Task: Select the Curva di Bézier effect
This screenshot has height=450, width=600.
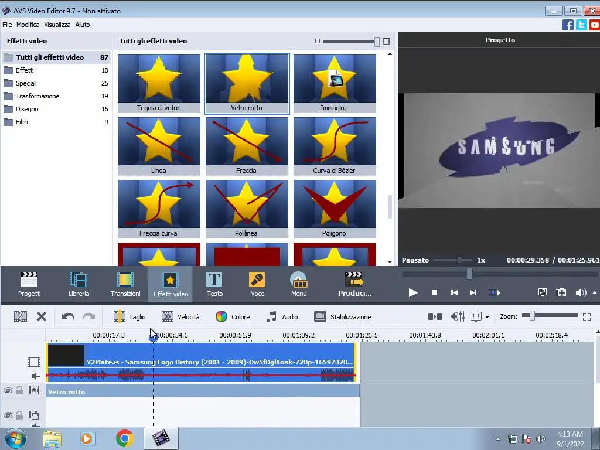Action: point(335,146)
